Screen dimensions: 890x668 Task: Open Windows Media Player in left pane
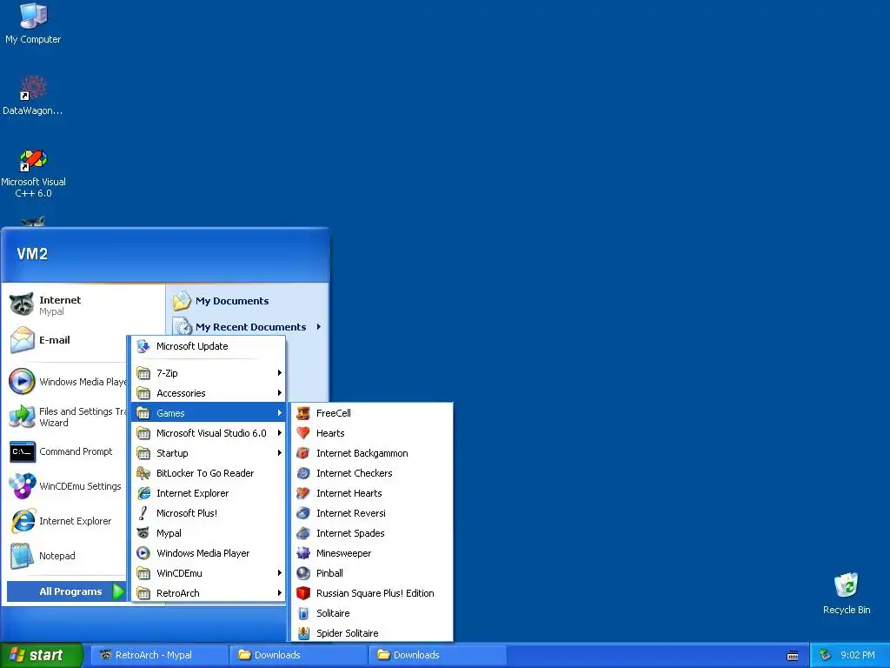67,382
